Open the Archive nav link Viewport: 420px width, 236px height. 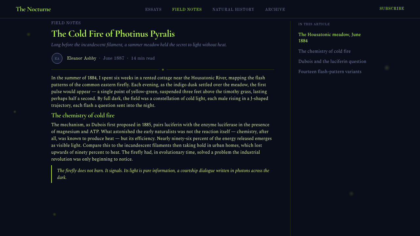coord(275,10)
